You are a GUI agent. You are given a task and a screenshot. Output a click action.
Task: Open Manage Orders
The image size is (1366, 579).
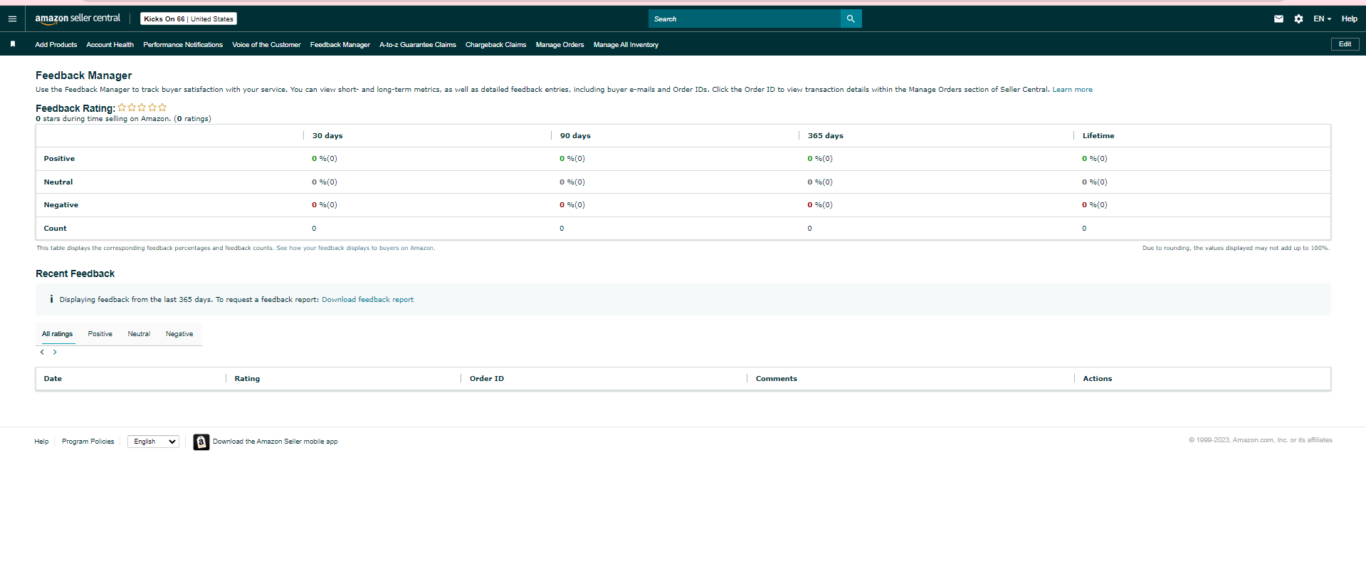[x=559, y=45]
